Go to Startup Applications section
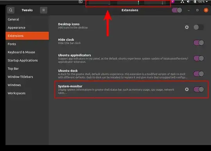This screenshot has height=151, width=211. [23, 60]
